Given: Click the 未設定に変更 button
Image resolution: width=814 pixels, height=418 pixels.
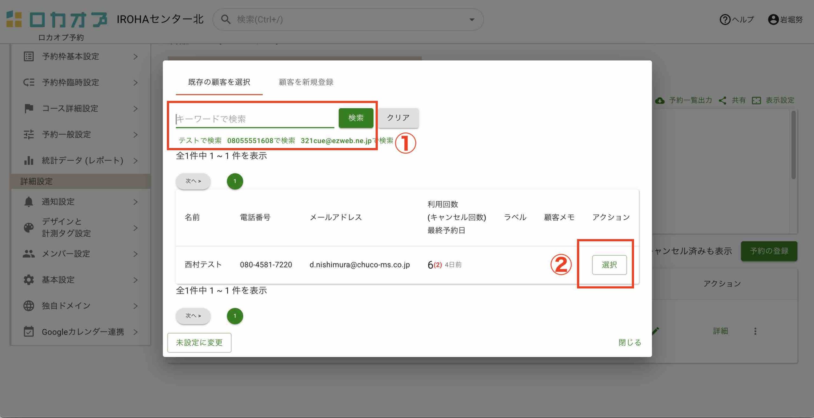Looking at the screenshot, I should pyautogui.click(x=199, y=342).
